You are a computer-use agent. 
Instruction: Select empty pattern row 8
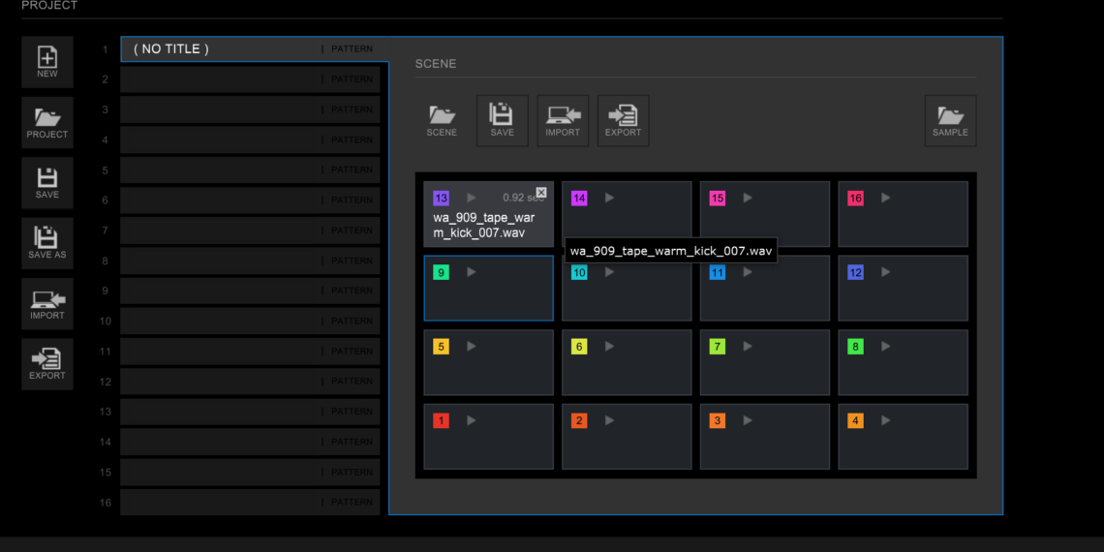pos(223,261)
